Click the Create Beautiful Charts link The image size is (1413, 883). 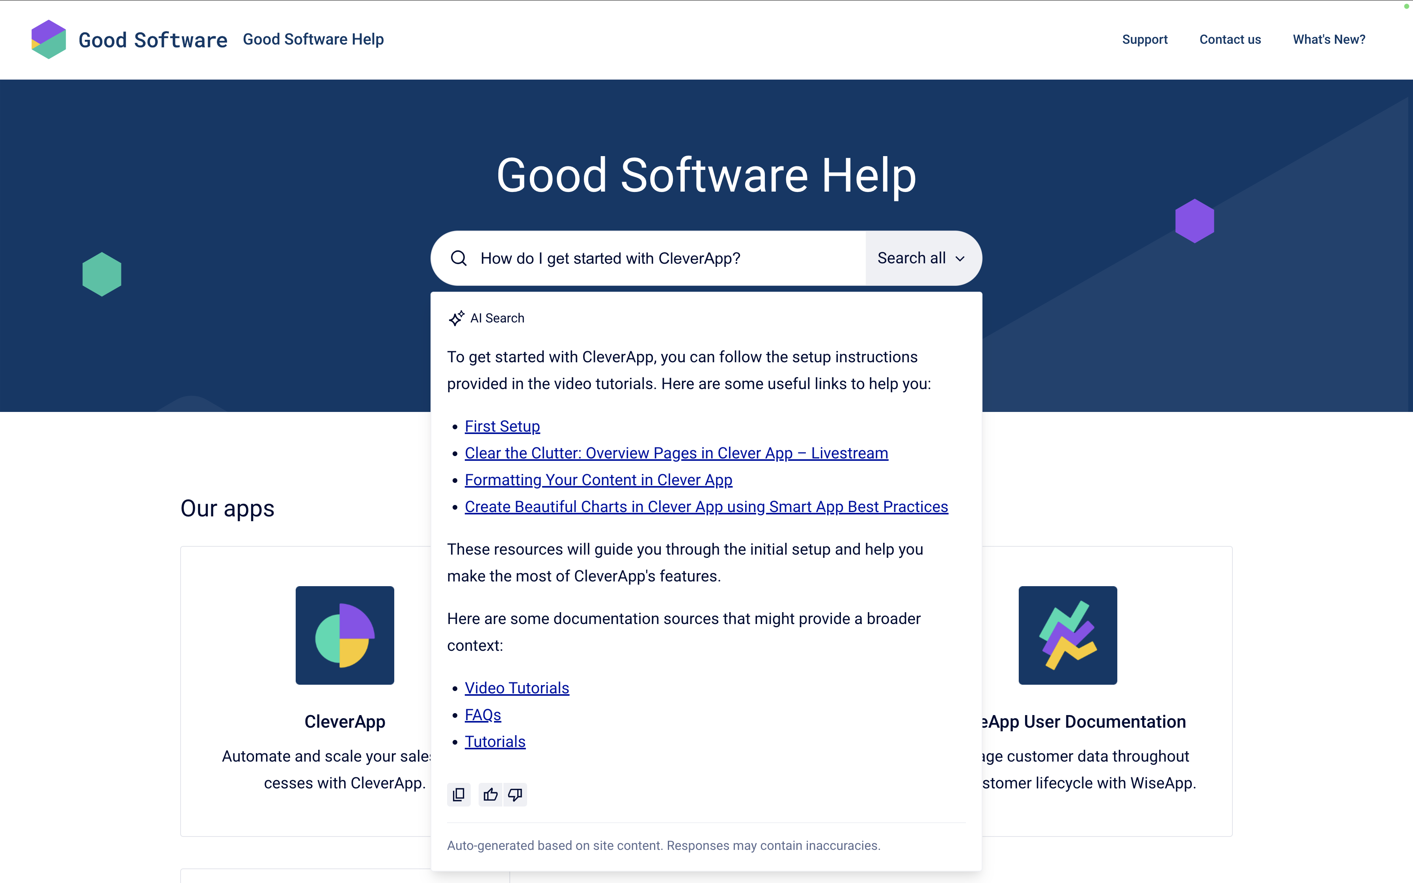pos(706,506)
